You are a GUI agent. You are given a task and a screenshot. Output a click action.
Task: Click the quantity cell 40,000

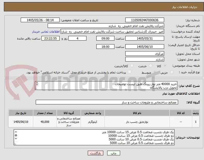(45, 122)
